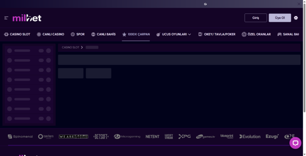Image resolution: width=306 pixels, height=156 pixels.
Task: Click the Lucky Streak provider logo
Action: (x=169, y=137)
